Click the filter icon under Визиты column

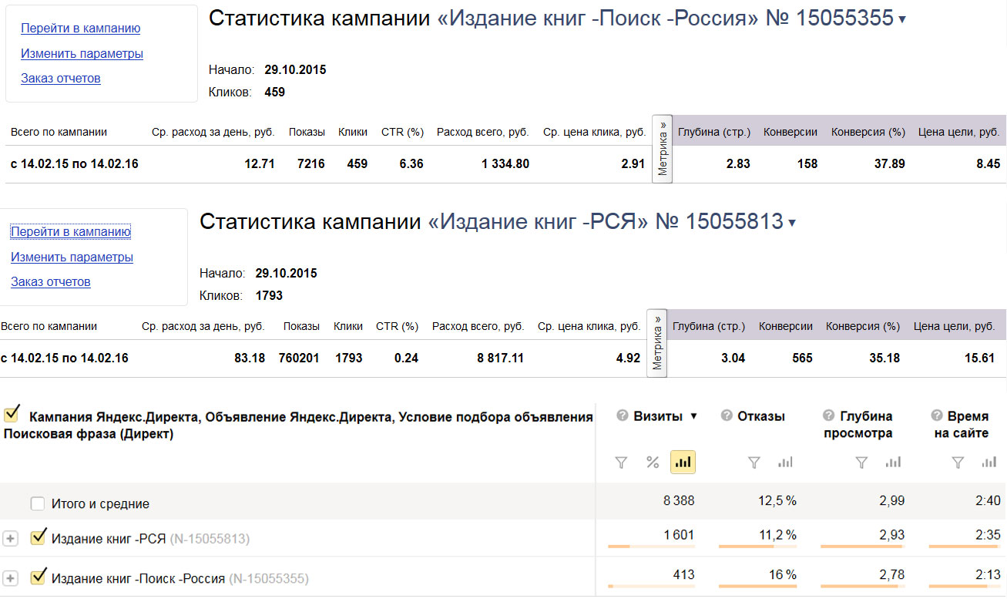621,463
